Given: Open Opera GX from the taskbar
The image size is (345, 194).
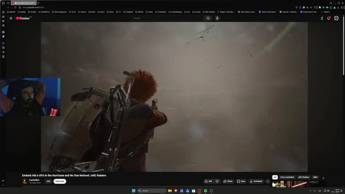Looking at the screenshot, I should point(199,191).
